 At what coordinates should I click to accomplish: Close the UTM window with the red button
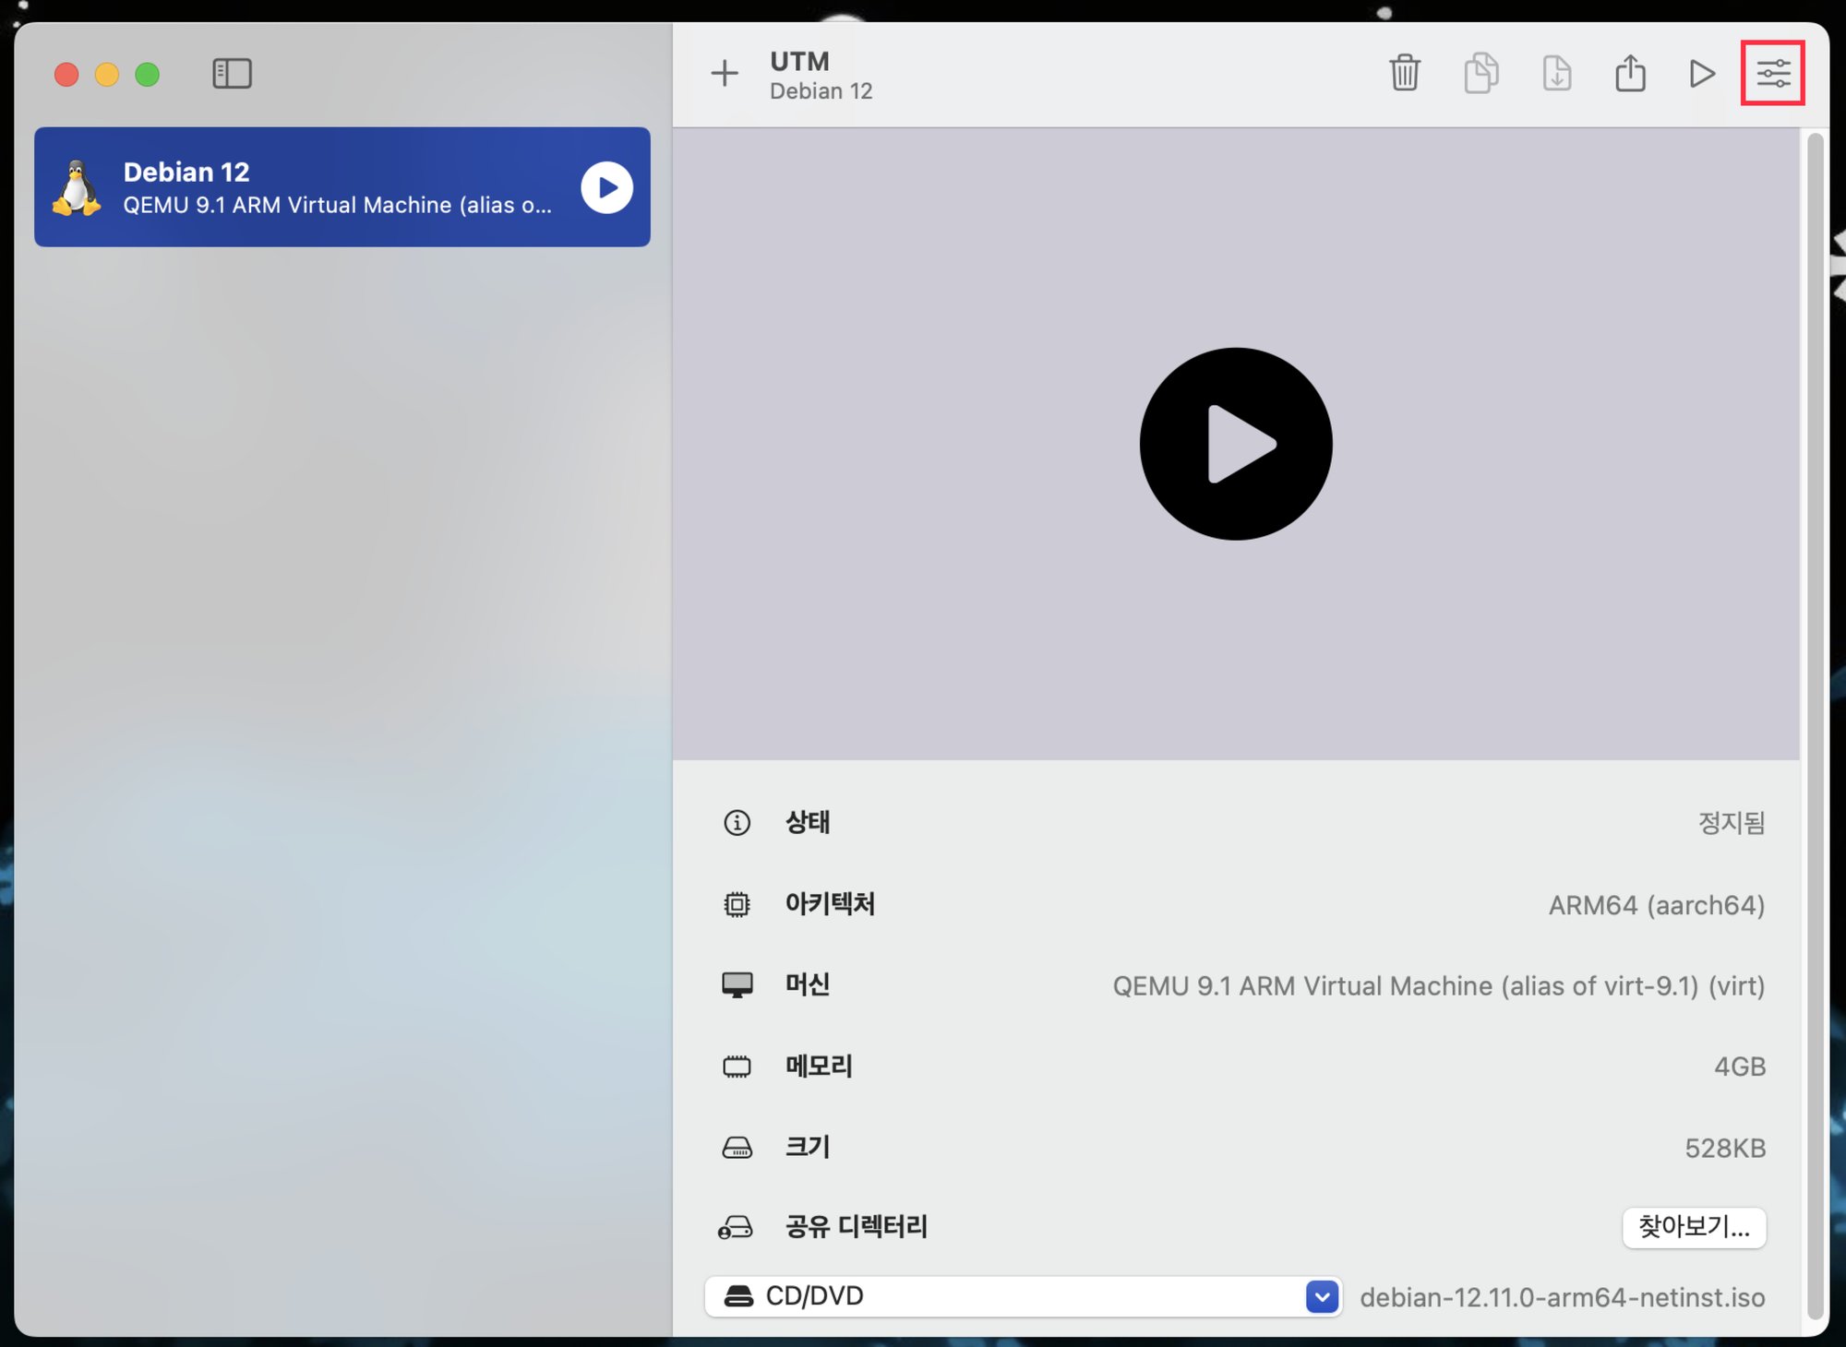66,74
